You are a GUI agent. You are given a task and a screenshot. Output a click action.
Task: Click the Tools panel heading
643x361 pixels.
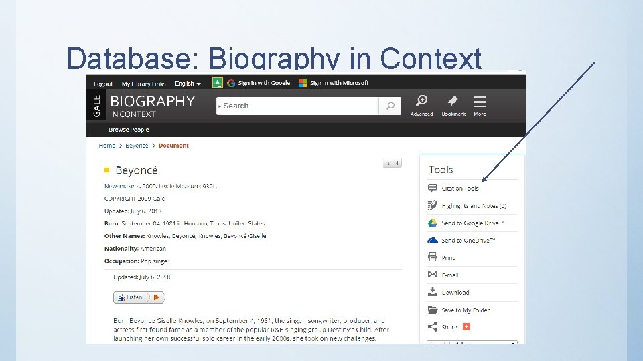[x=441, y=170]
